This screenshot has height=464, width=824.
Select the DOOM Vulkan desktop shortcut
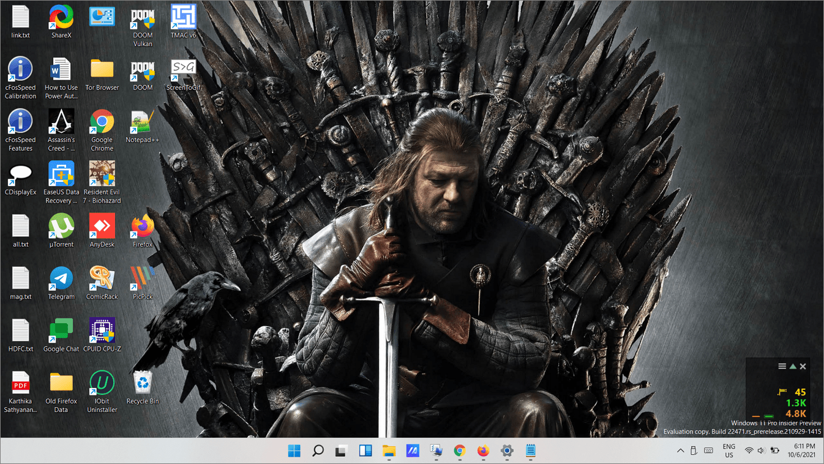point(143,26)
